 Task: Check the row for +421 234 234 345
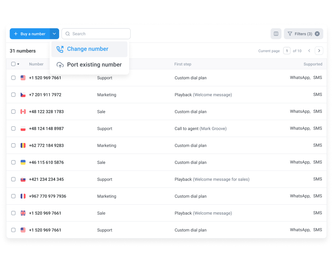(13, 179)
